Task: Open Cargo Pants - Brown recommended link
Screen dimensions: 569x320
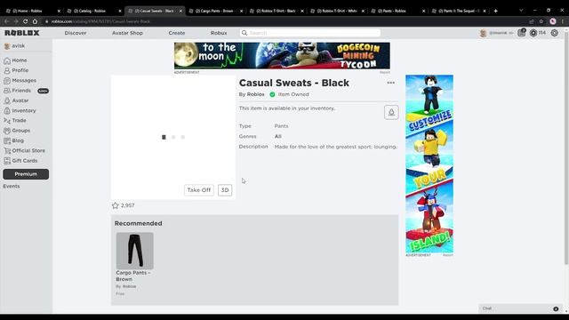Action: pyautogui.click(x=132, y=276)
